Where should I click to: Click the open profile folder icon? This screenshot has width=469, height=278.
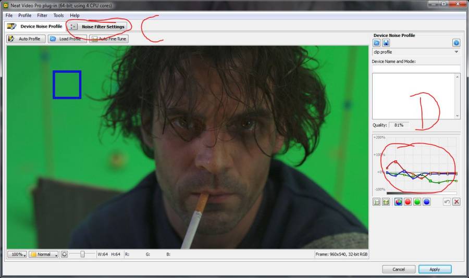point(377,43)
